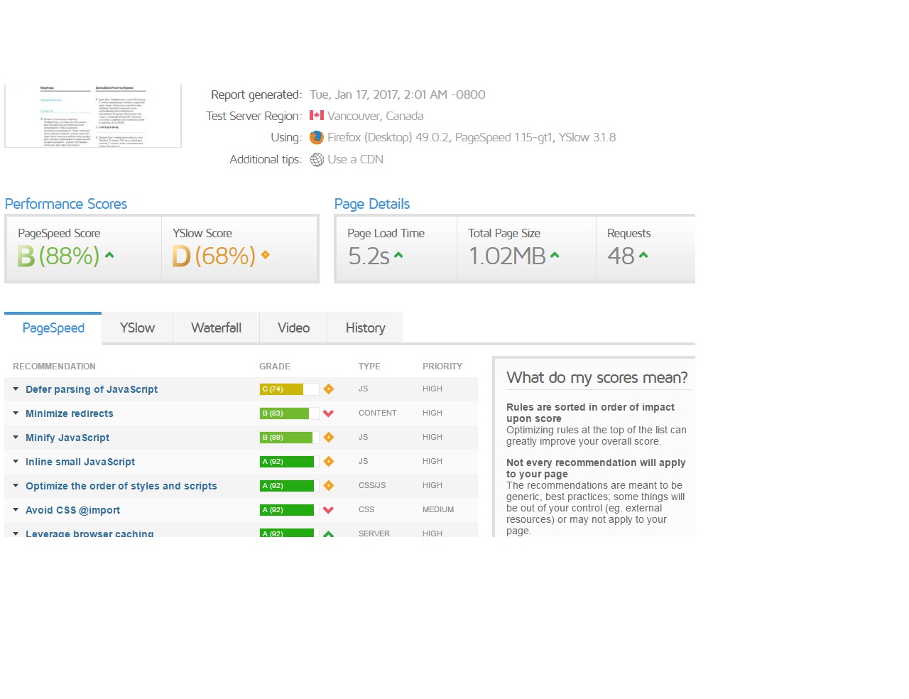Click the red down arrow for Minimize redirects
Screen dimensions: 909x699
point(328,413)
